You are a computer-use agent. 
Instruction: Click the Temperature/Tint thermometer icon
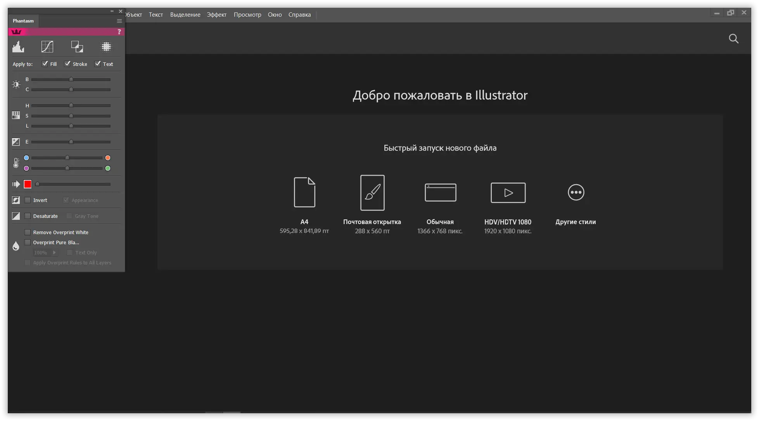point(16,163)
